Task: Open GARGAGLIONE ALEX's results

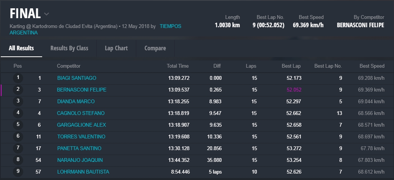Action: pyautogui.click(x=81, y=125)
